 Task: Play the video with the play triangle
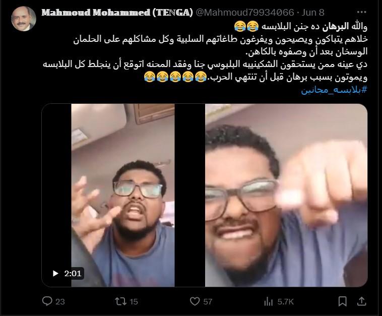point(55,273)
